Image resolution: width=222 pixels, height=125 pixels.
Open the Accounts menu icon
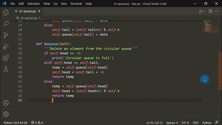[x=6, y=103]
